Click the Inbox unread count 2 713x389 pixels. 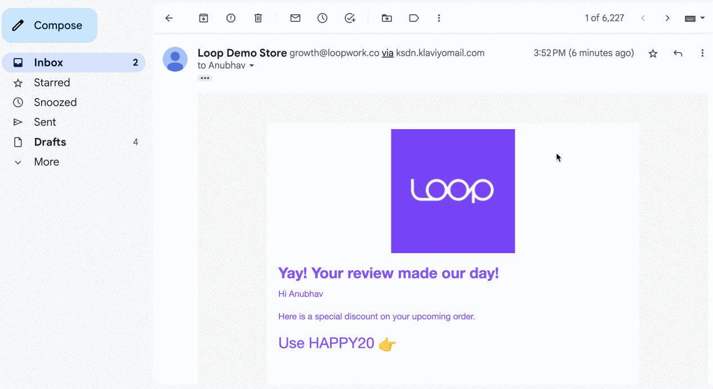click(x=135, y=63)
